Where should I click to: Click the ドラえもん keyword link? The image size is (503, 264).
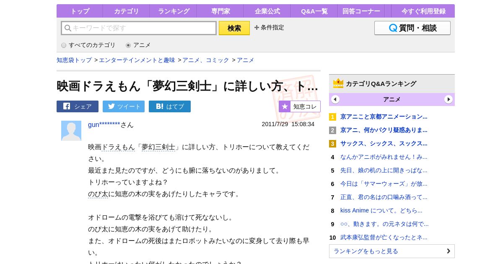click(x=118, y=147)
